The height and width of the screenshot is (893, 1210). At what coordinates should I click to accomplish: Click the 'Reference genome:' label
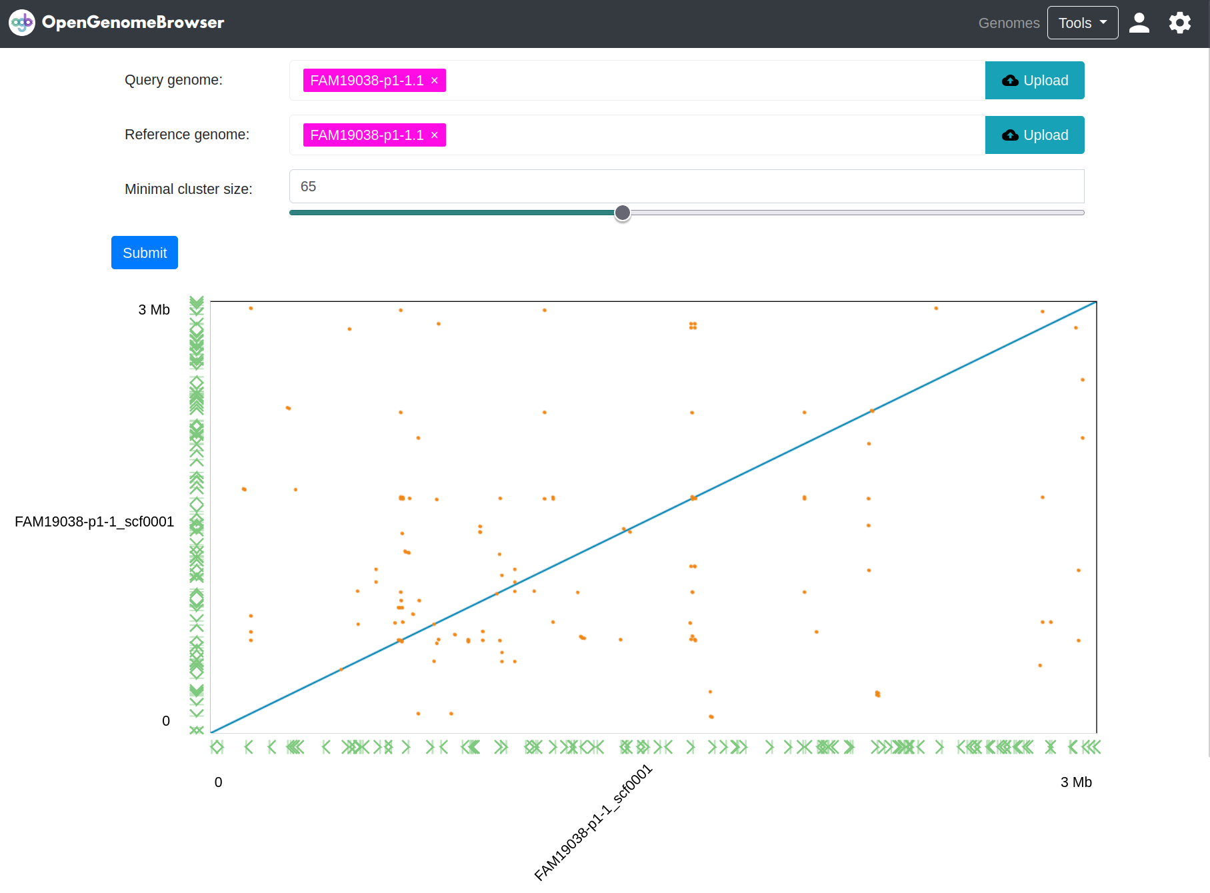tap(187, 135)
